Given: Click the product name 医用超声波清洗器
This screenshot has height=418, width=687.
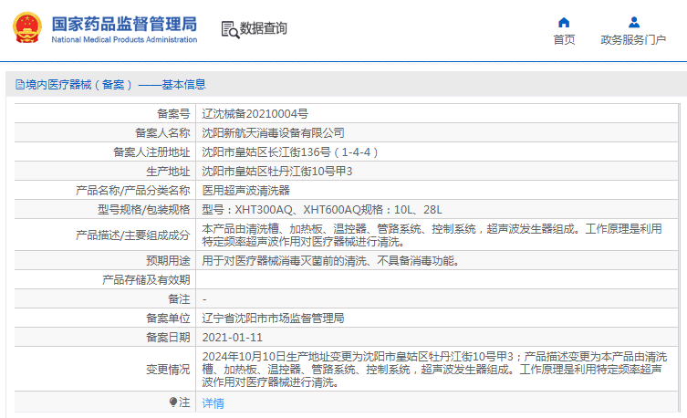Looking at the screenshot, I should [x=245, y=191].
